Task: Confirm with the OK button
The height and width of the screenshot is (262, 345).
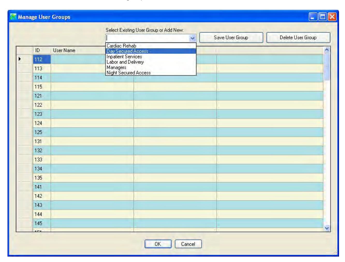Action: [x=158, y=244]
